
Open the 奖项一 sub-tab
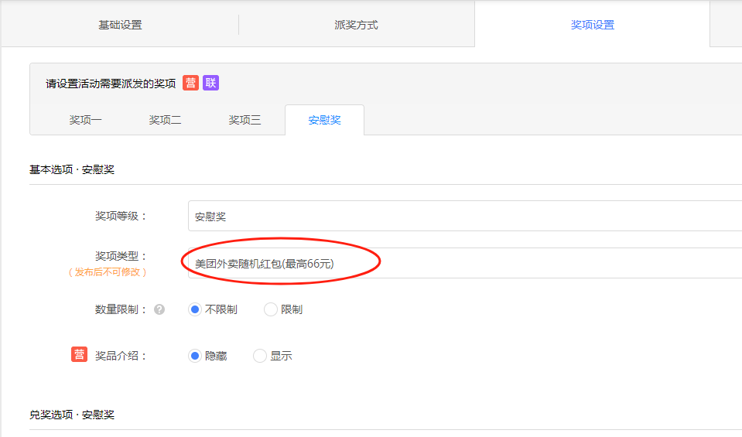click(85, 120)
